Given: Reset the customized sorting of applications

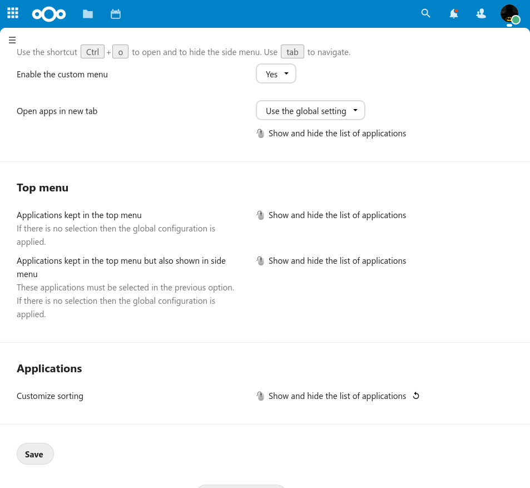Looking at the screenshot, I should pyautogui.click(x=416, y=396).
